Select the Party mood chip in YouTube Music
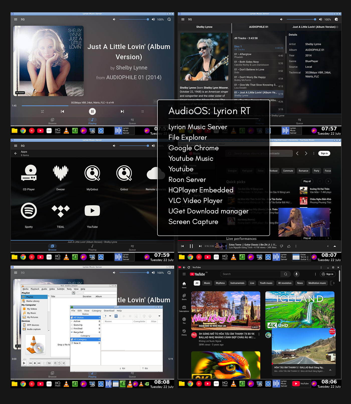Image resolution: width=351 pixels, height=404 pixels. [x=316, y=171]
